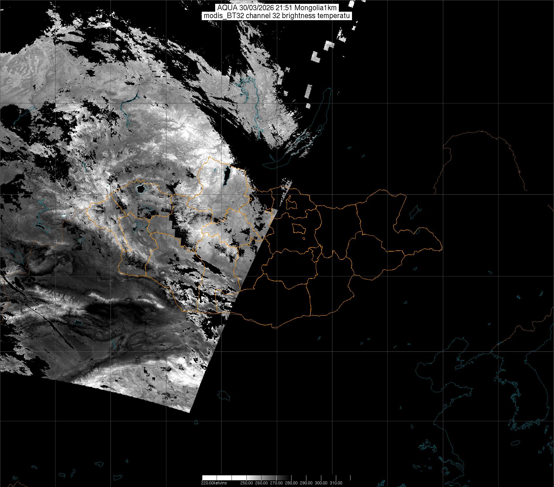Viewport: 554px width, 487px height.
Task: Click the 280.00 colorbar tick label
Action: 291,483
